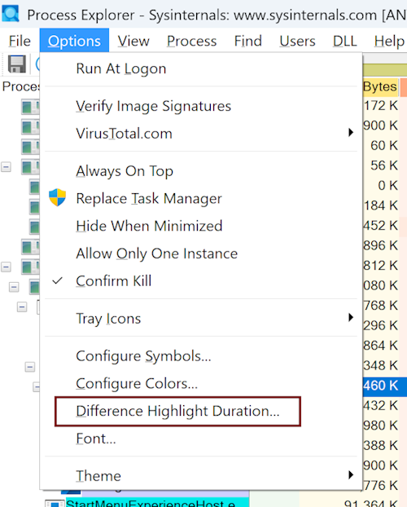Image resolution: width=407 pixels, height=507 pixels.
Task: Click the Save floppy disk toolbar icon
Action: click(x=17, y=64)
